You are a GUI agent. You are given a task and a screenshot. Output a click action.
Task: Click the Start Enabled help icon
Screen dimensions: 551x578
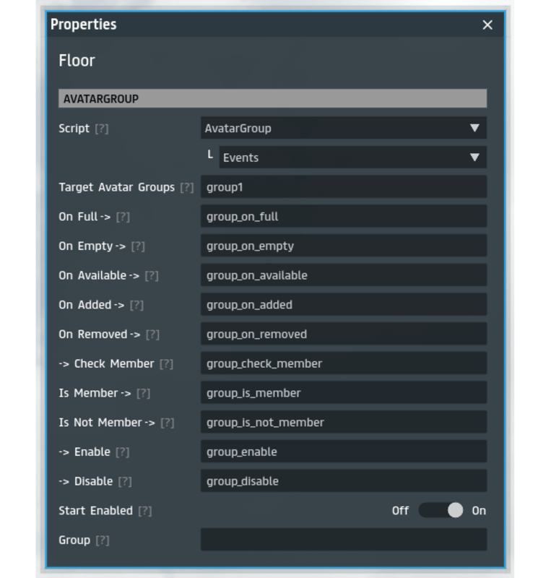tap(145, 511)
